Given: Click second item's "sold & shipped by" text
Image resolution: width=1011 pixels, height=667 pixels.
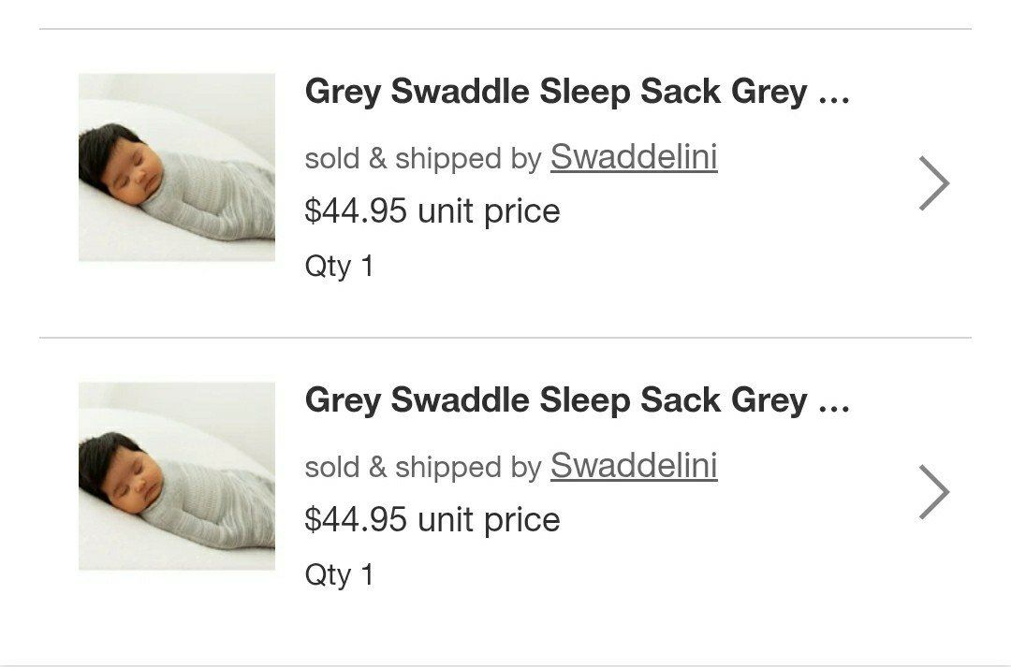Looking at the screenshot, I should [422, 468].
